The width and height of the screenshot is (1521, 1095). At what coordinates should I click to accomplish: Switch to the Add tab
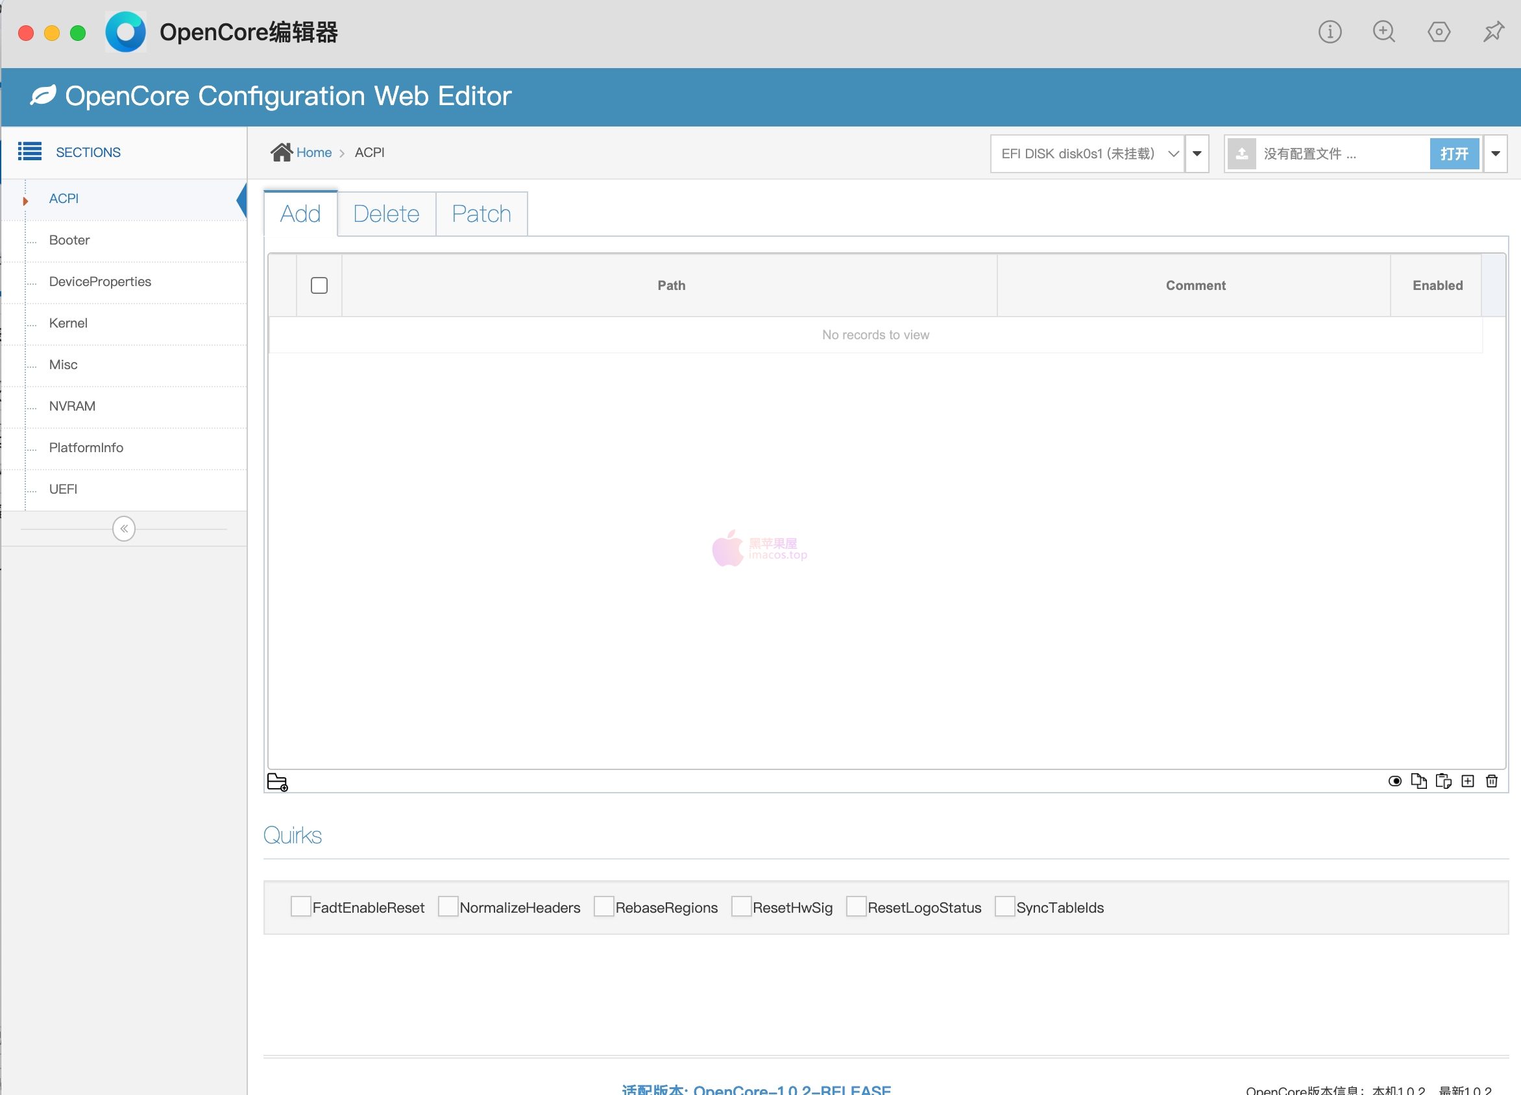[300, 214]
